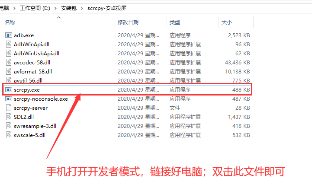Click the 487 KB size cell

tap(241, 99)
